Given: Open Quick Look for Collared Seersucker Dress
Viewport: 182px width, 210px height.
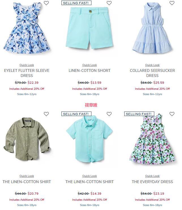Looking at the screenshot, I should click(152, 65).
